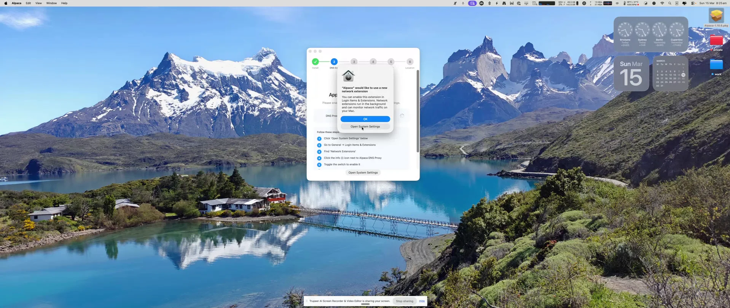
Task: Open the Alpaca menu in the menu bar
Action: coord(16,3)
